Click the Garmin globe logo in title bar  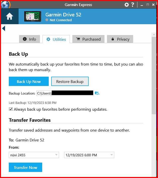(x=6, y=5)
